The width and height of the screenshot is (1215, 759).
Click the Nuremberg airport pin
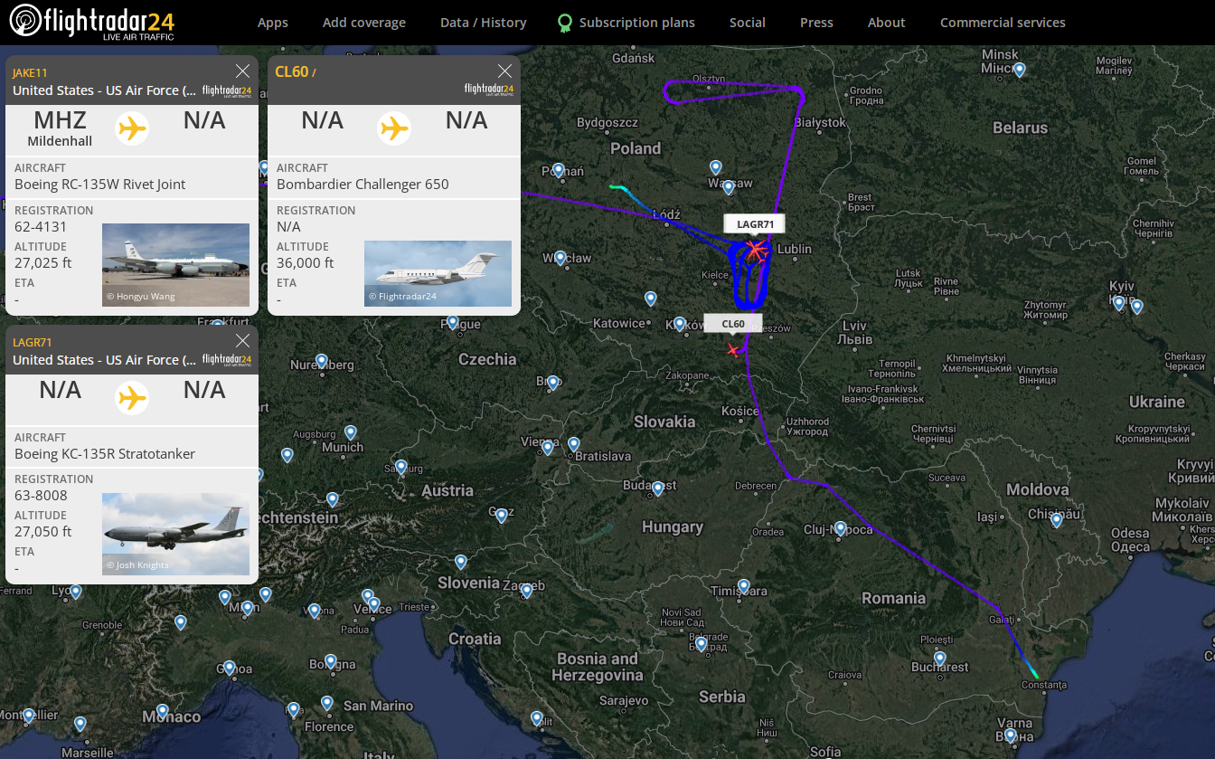320,361
